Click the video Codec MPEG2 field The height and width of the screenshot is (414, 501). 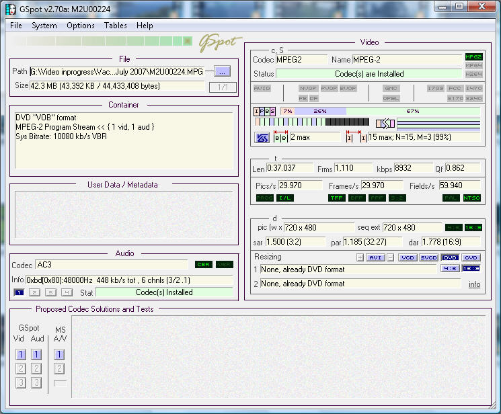pos(302,60)
